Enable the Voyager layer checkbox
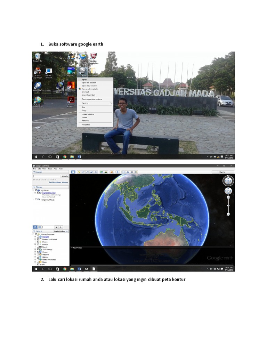 click(x=38, y=237)
